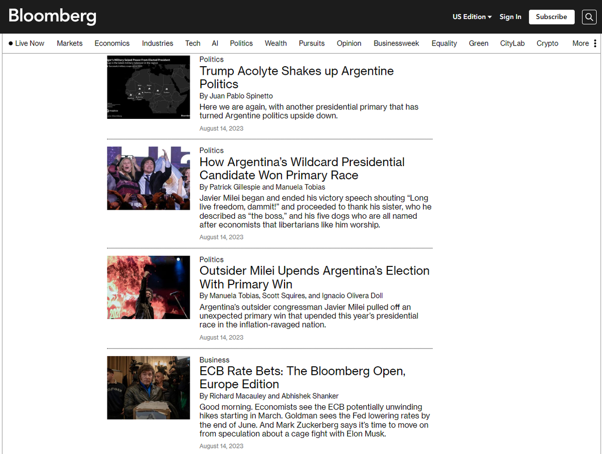This screenshot has height=454, width=602.
Task: Click the Live Now dot indicator
Action: (11, 43)
